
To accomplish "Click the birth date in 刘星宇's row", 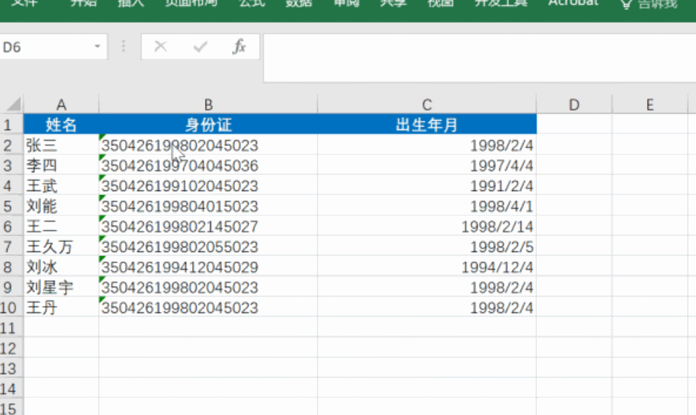I will (502, 288).
